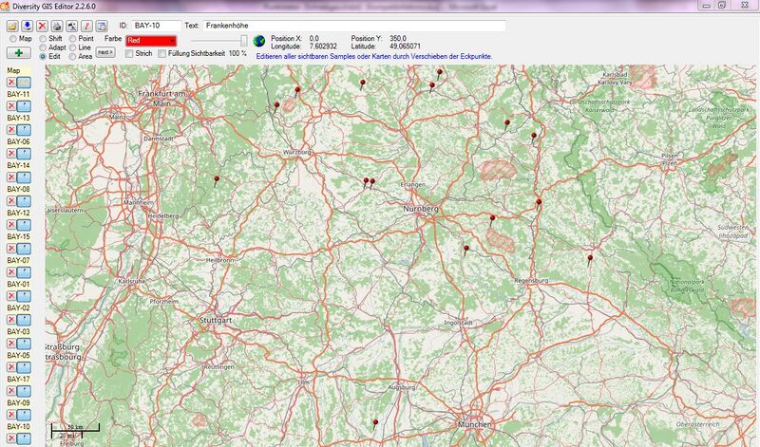Click into the Text field containing Frankenhöhe
The width and height of the screenshot is (760, 447).
click(354, 26)
